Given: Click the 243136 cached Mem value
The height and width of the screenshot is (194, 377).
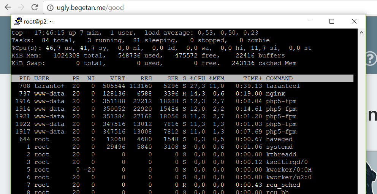Looking at the screenshot, I should click(243, 63).
